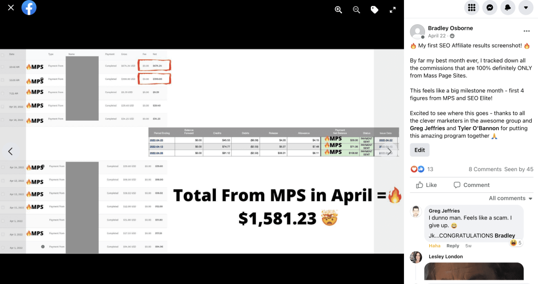View reactions on Greg's comment
This screenshot has height=284, width=538.
[x=516, y=243]
